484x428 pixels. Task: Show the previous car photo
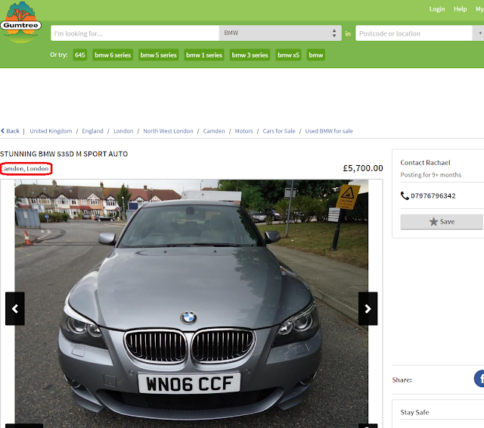pyautogui.click(x=15, y=308)
